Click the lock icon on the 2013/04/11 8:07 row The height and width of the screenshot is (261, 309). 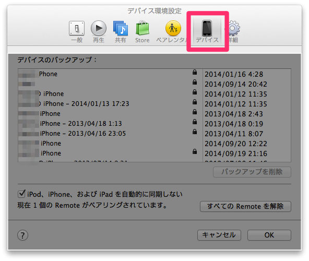point(195,132)
